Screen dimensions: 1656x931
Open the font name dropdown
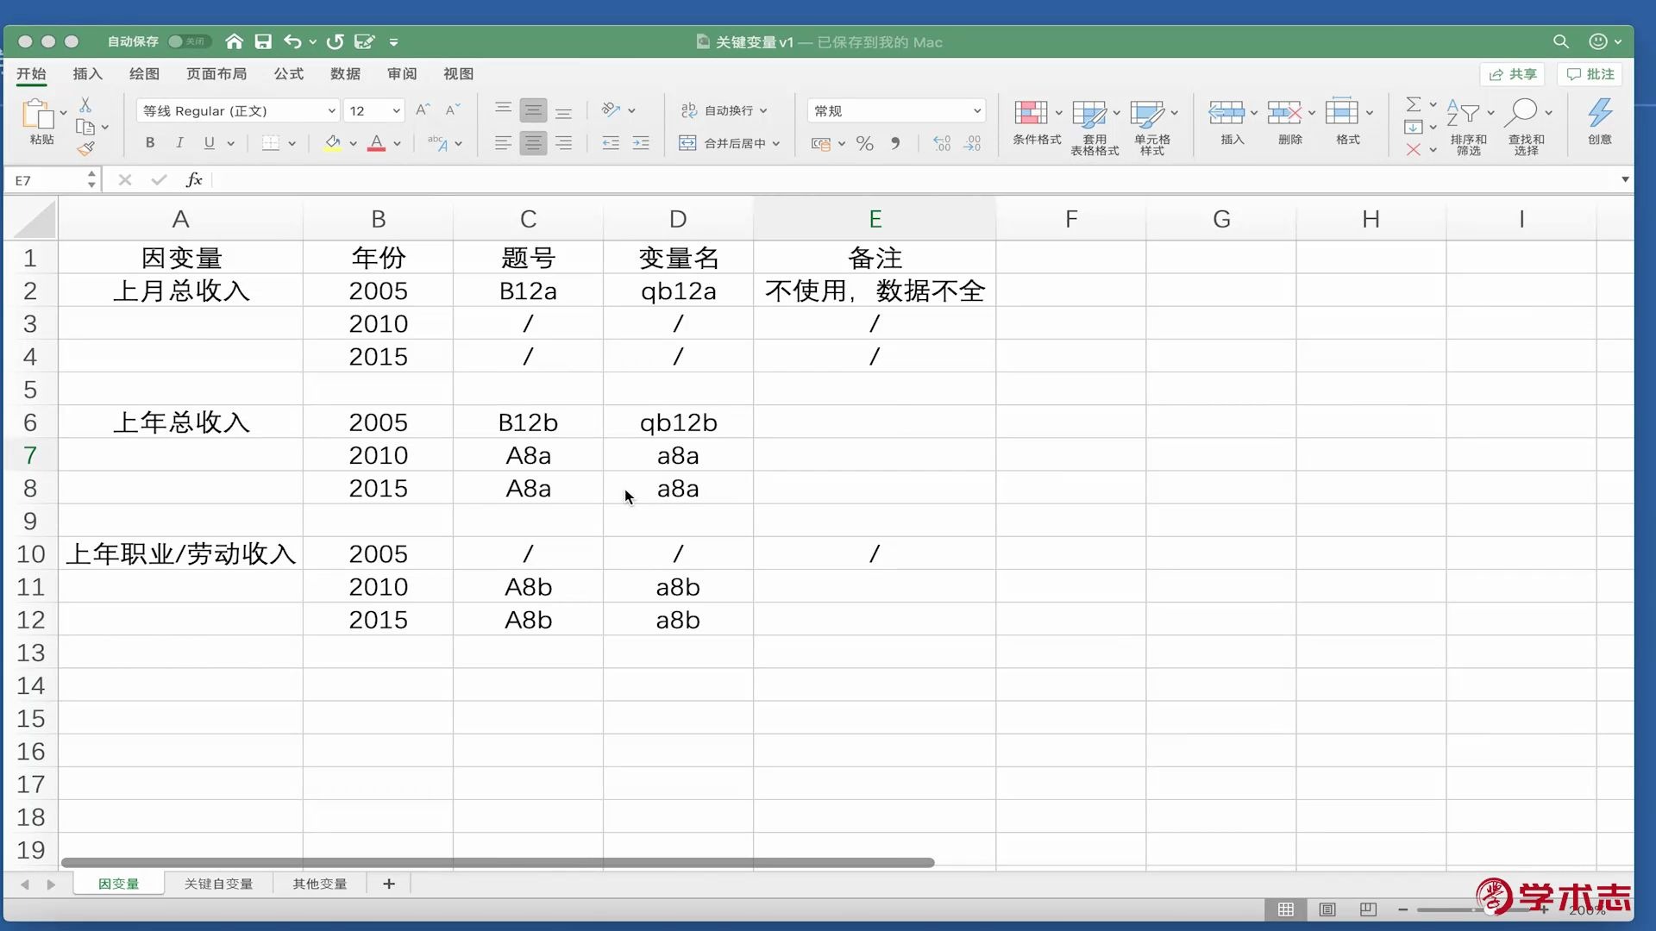tap(331, 110)
